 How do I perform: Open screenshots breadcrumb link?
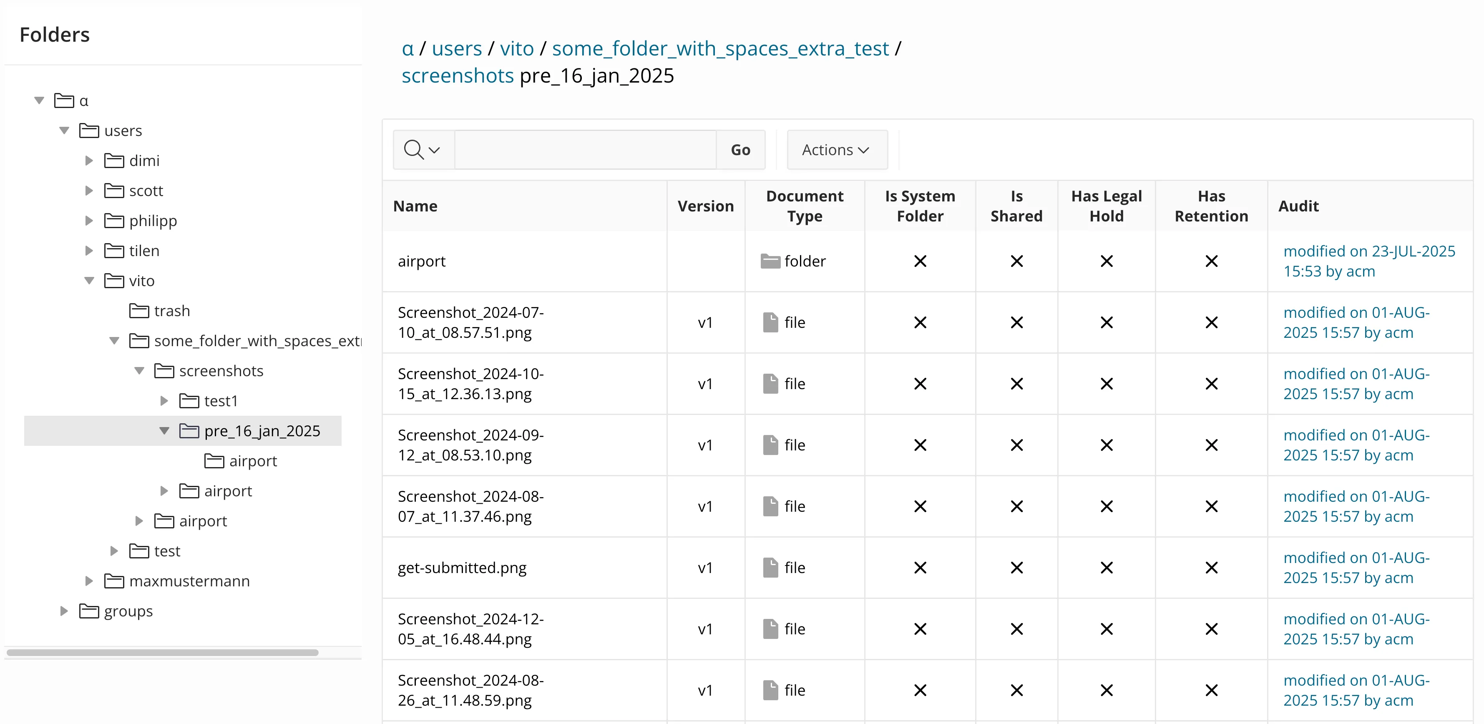pyautogui.click(x=458, y=75)
